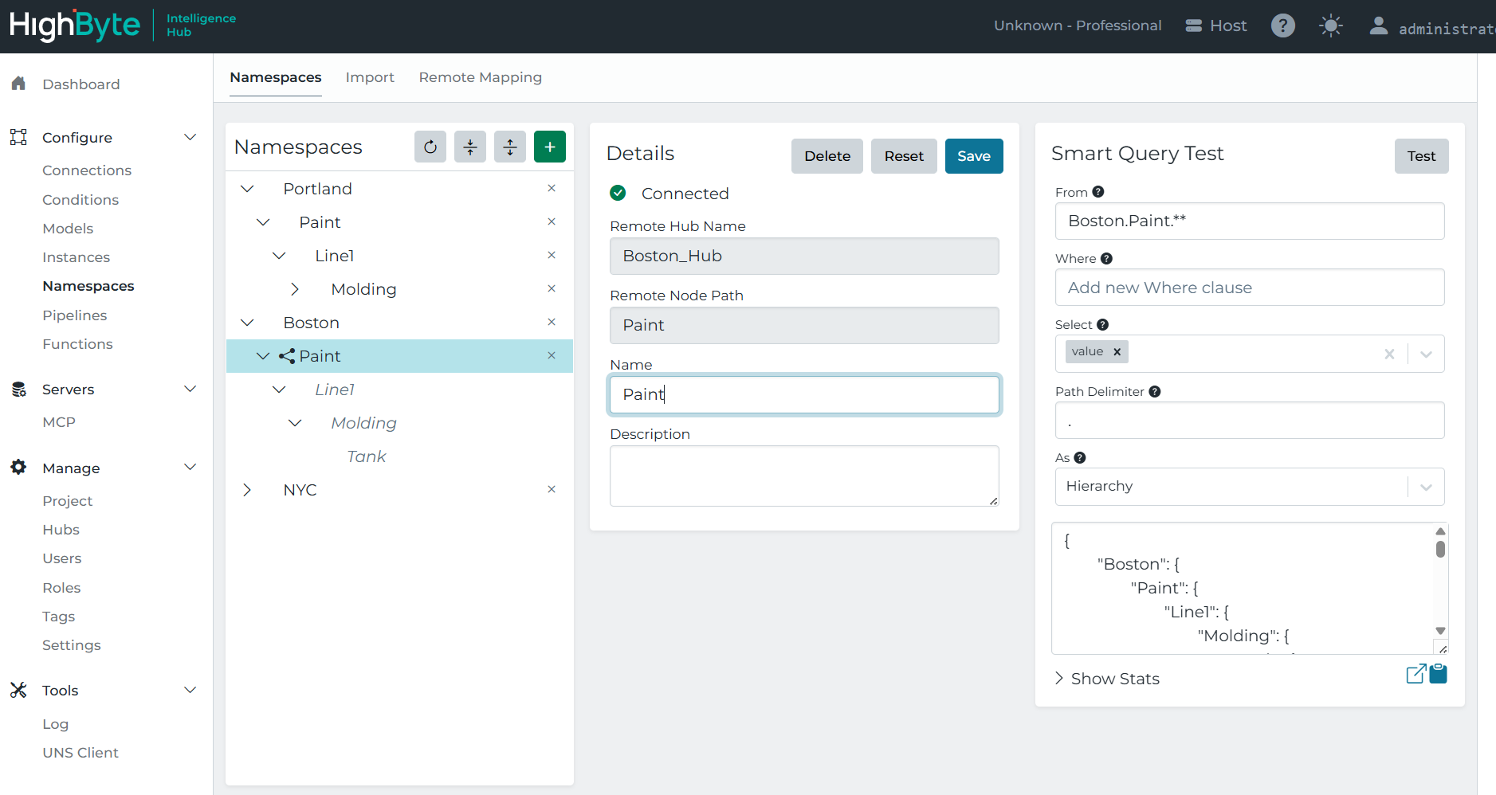This screenshot has height=795, width=1496.
Task: Expand the Show Stats section
Action: (x=1107, y=679)
